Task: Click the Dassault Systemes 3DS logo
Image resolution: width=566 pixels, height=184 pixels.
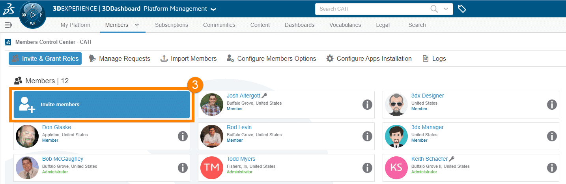Action: pos(9,9)
